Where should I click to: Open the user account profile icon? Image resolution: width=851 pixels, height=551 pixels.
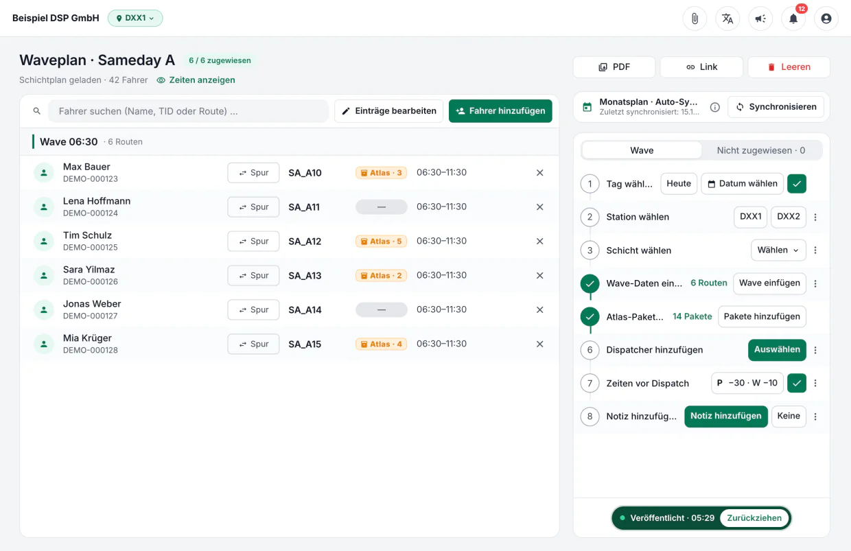pos(826,19)
